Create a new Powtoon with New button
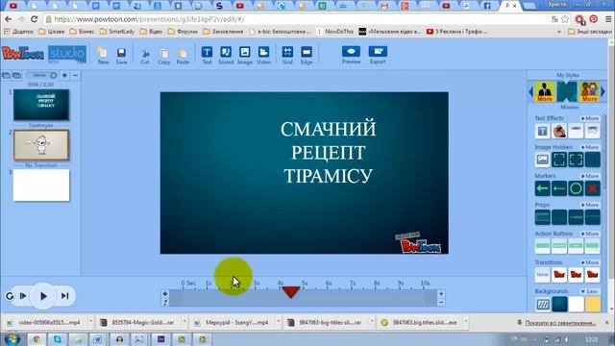Image resolution: width=615 pixels, height=346 pixels. (x=103, y=56)
